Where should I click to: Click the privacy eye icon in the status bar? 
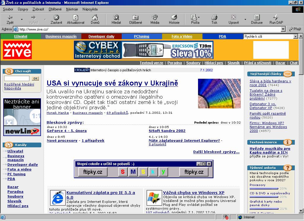tap(226, 217)
